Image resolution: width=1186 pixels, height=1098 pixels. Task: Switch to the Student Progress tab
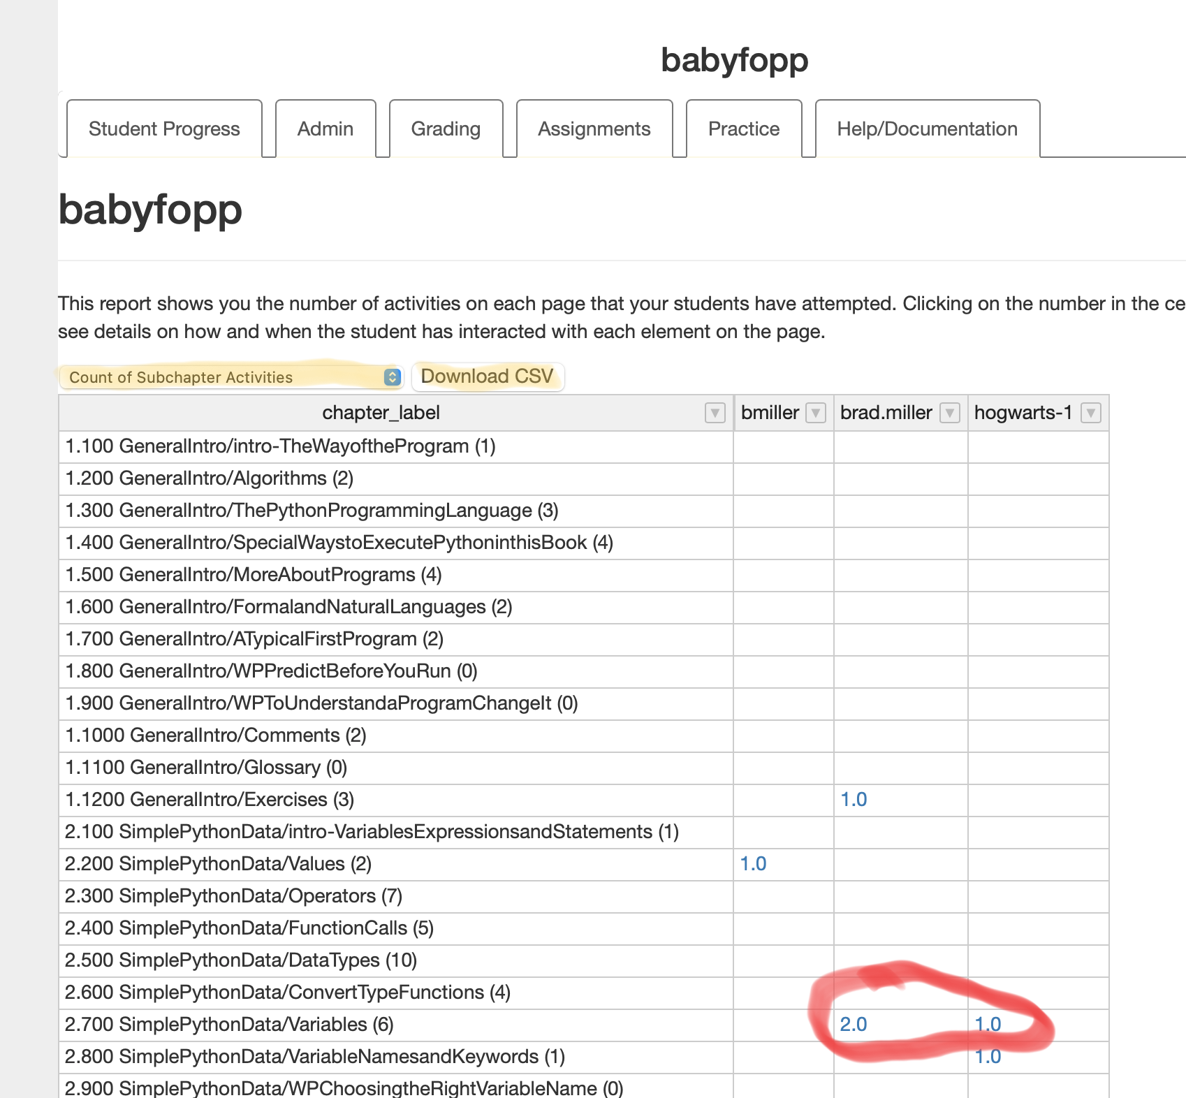pos(164,129)
